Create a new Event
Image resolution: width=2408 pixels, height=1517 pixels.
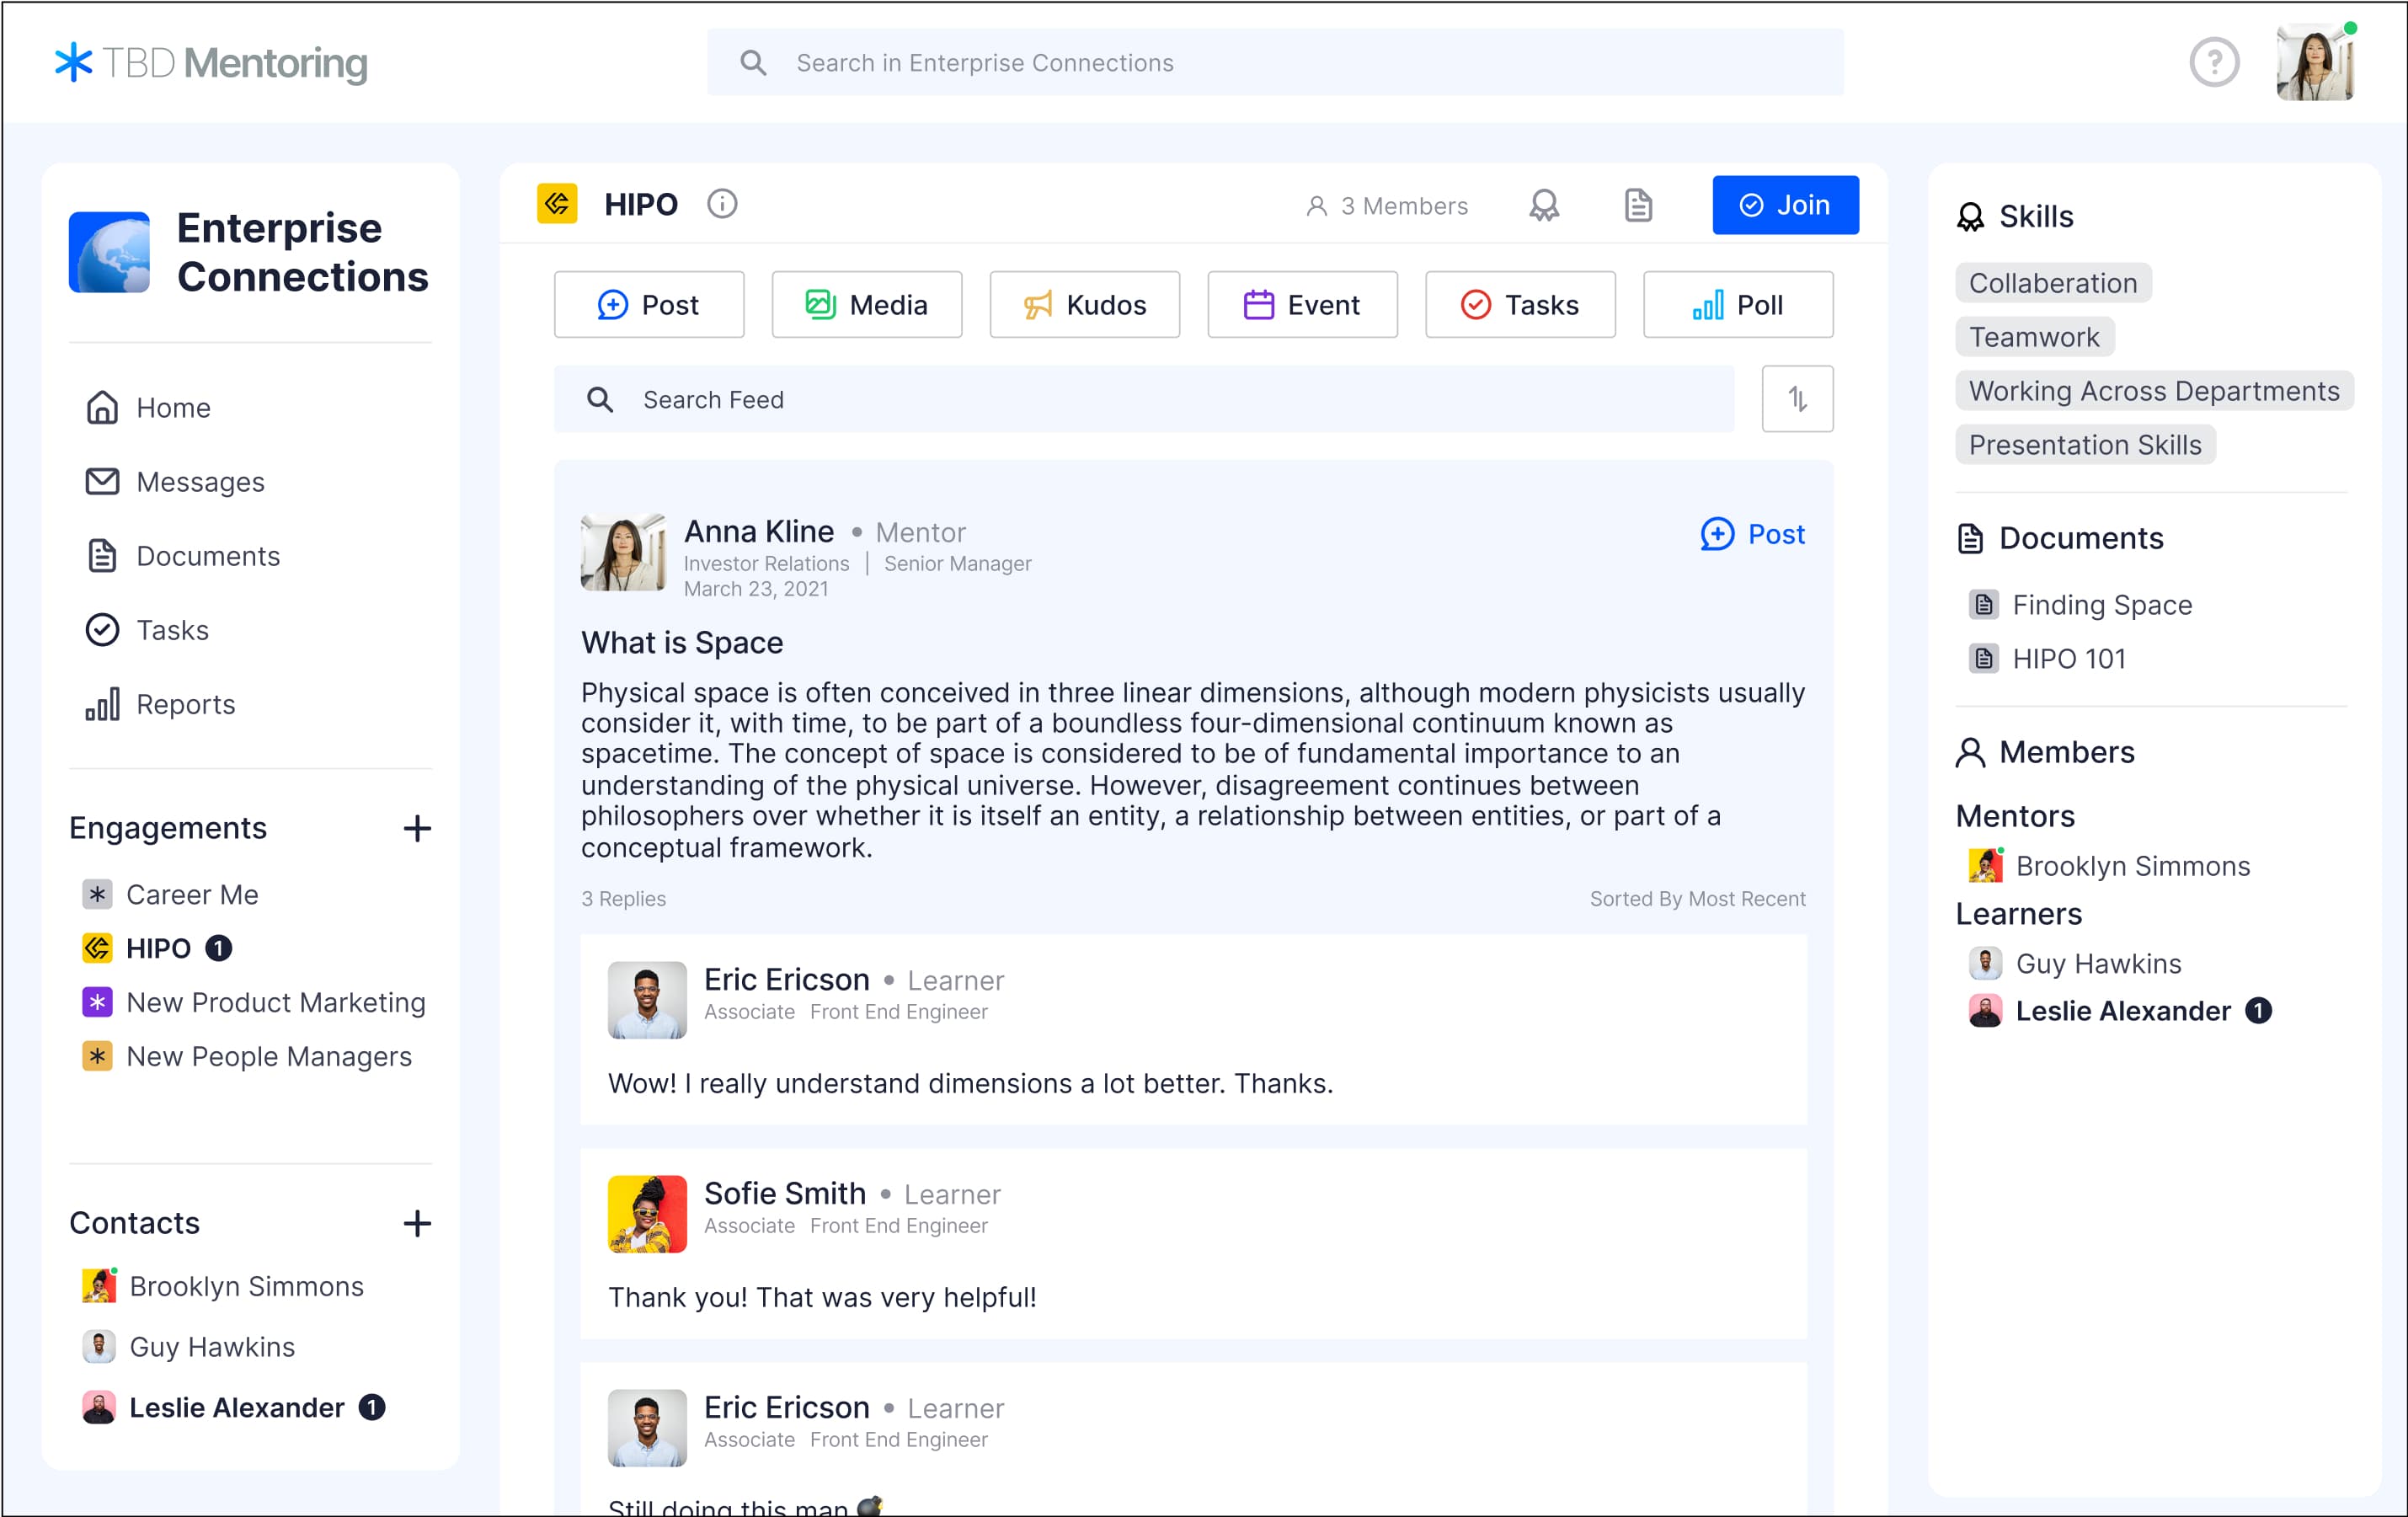[1303, 304]
